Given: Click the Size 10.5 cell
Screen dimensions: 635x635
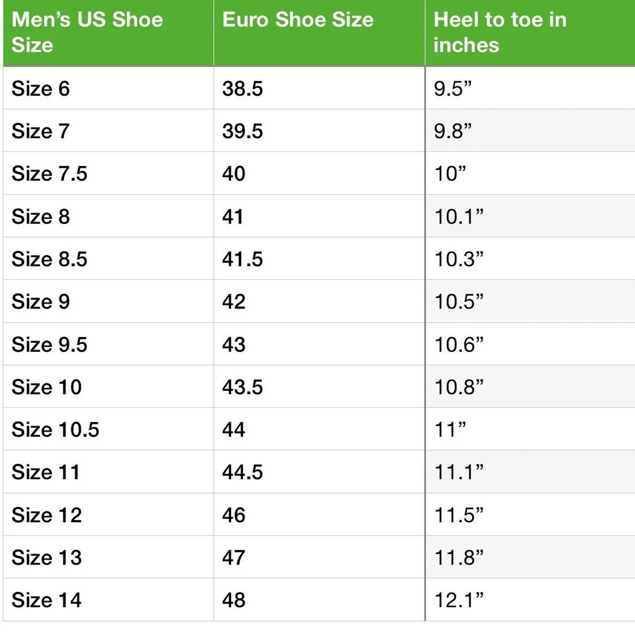Looking at the screenshot, I should pos(108,430).
